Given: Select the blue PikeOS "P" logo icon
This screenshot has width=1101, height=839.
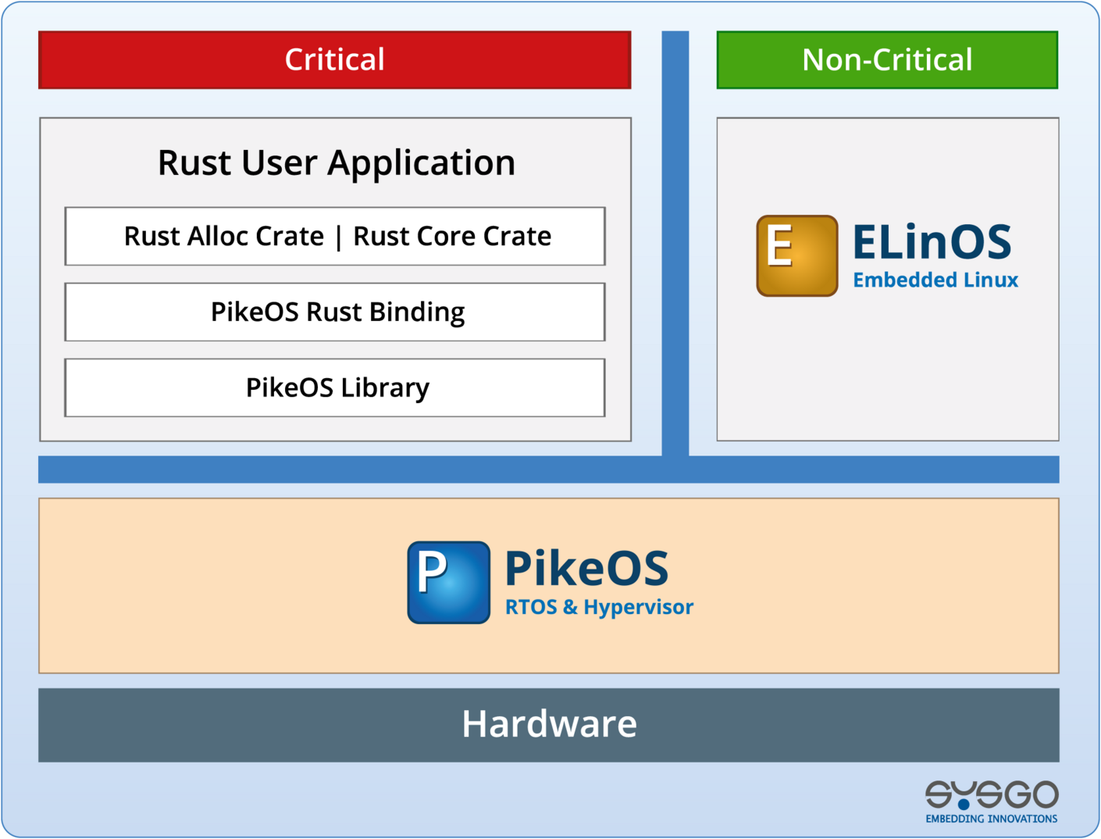Looking at the screenshot, I should coord(447,583).
